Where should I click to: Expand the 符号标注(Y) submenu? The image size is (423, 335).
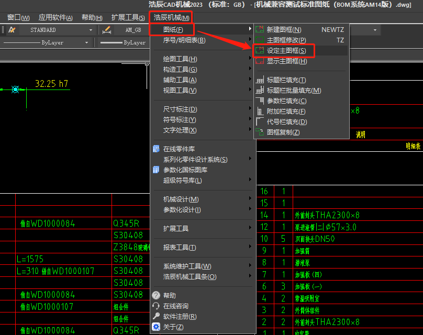[202, 119]
